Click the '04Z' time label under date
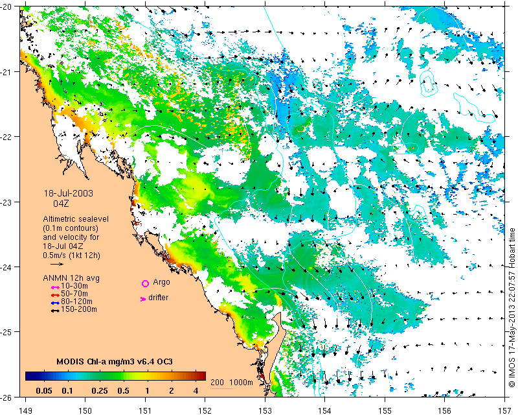 61,204
